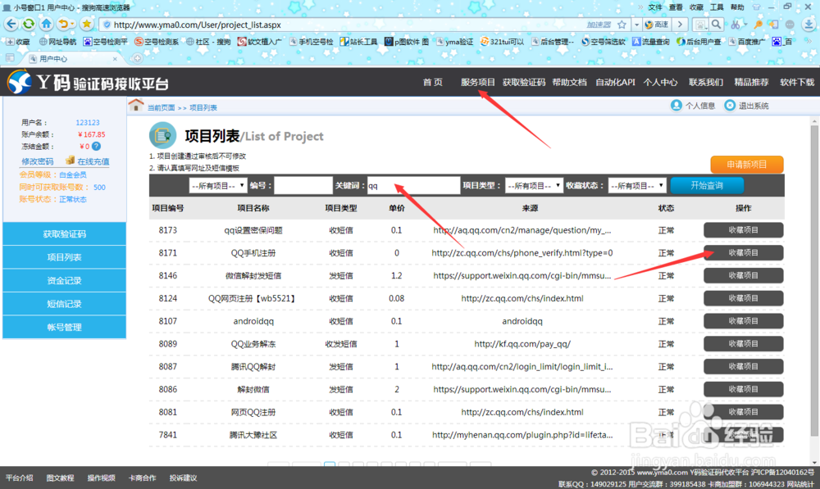Viewport: 820px width, 489px height.
Task: Open the 站长工具 bookmark
Action: (358, 42)
